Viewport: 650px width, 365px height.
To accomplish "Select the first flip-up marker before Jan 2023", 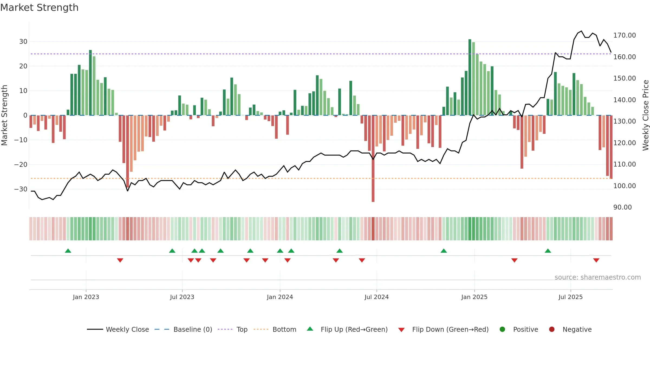I will coord(68,251).
